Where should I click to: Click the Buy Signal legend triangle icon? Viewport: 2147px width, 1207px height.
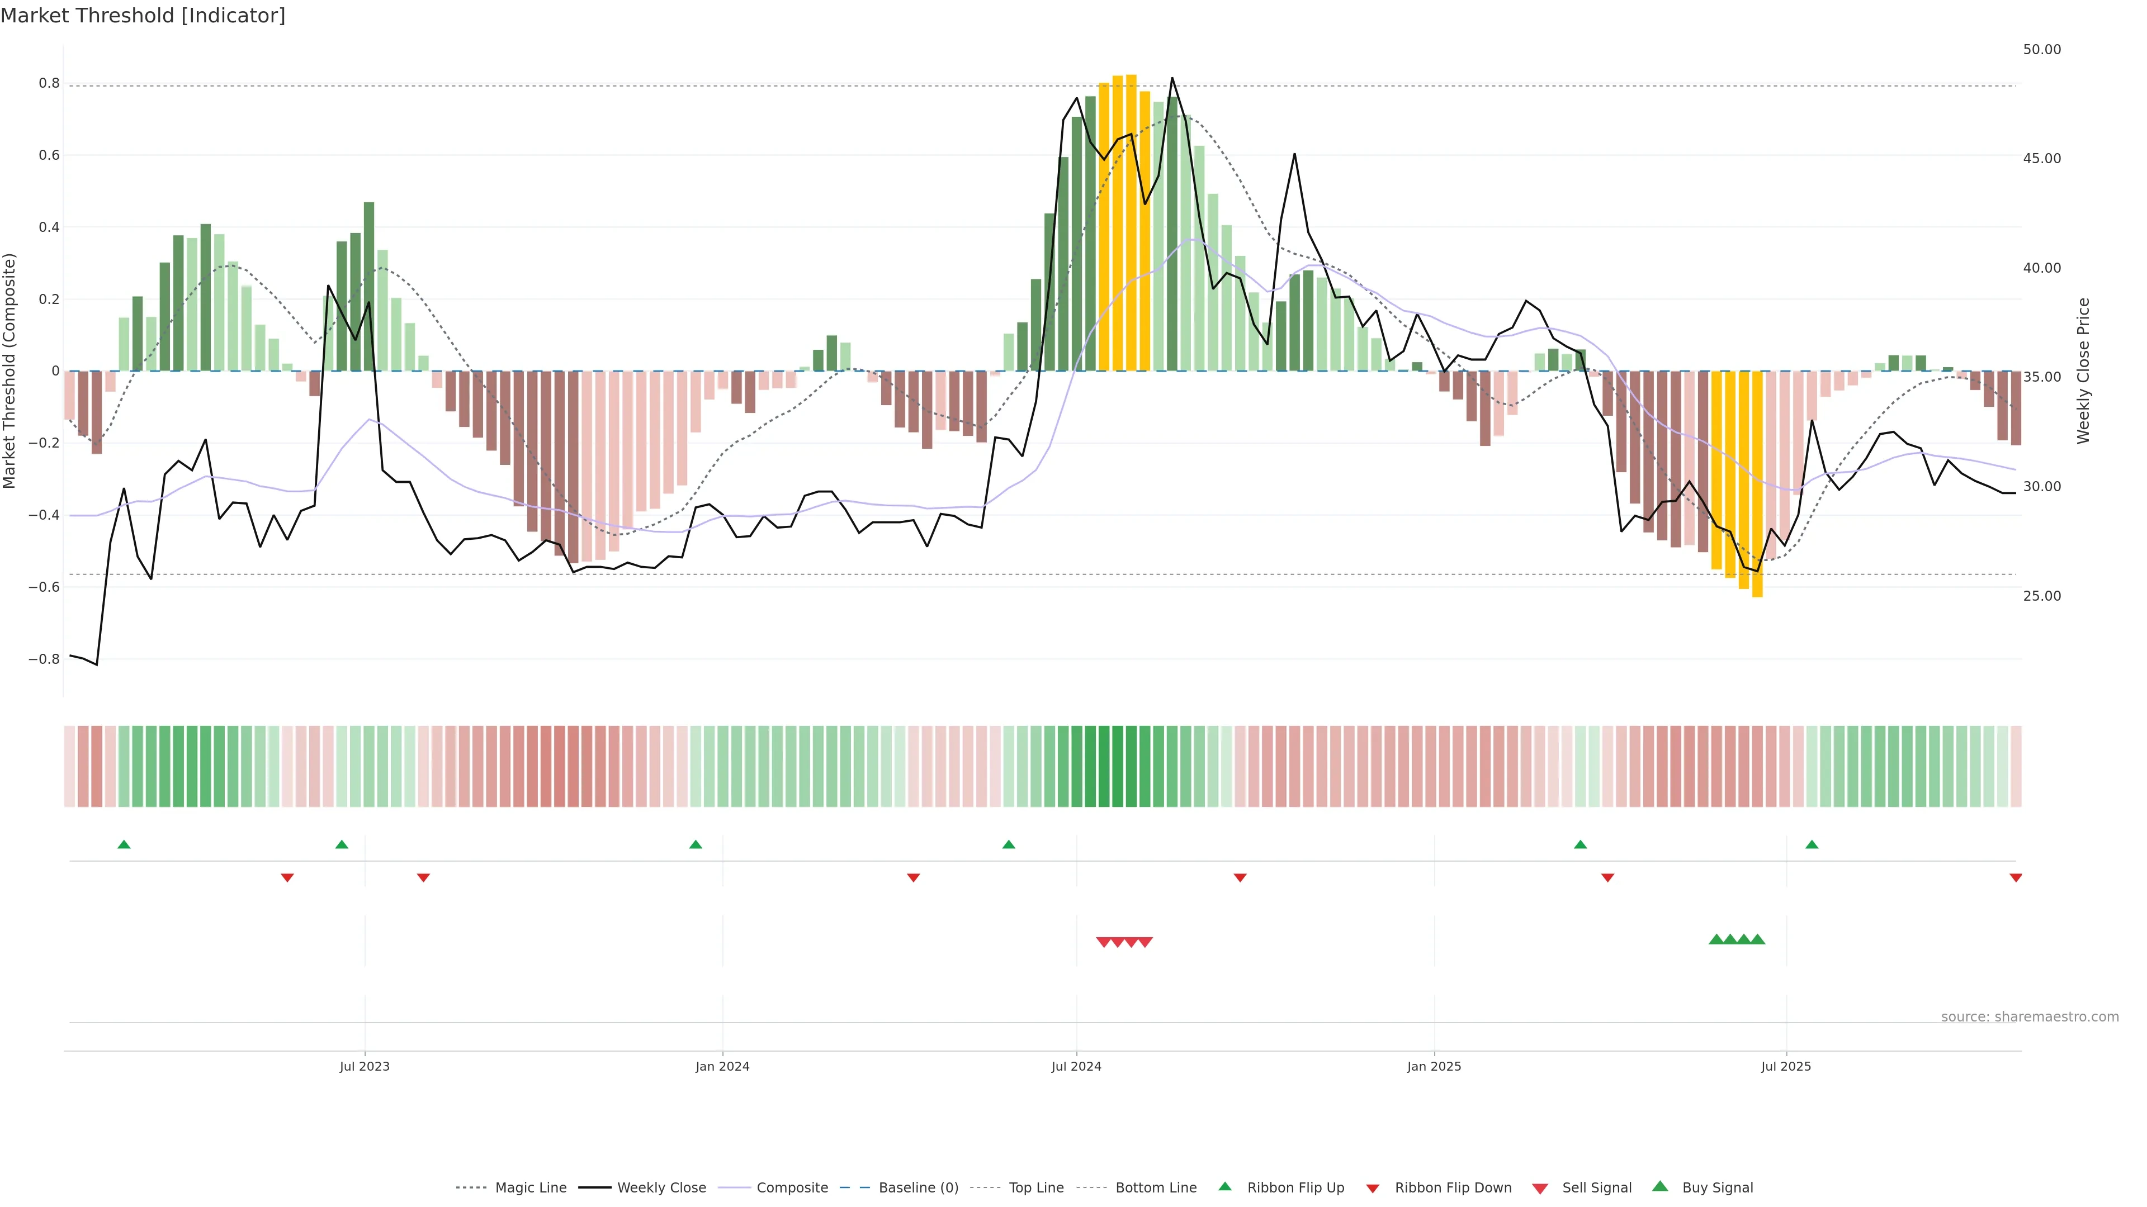point(1660,1186)
